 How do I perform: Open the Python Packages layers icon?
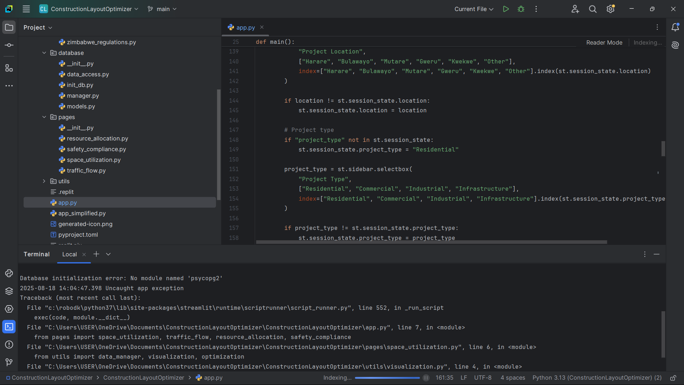[9, 291]
